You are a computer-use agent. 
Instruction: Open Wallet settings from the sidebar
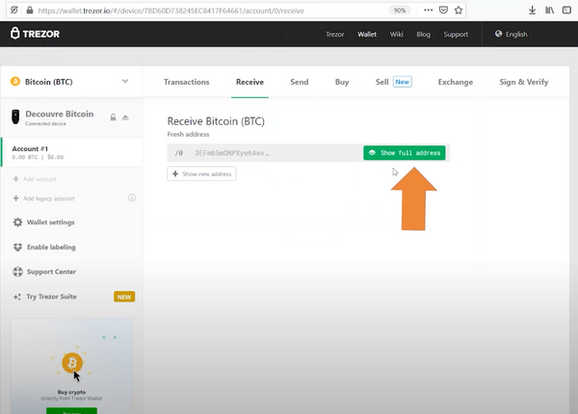[50, 222]
